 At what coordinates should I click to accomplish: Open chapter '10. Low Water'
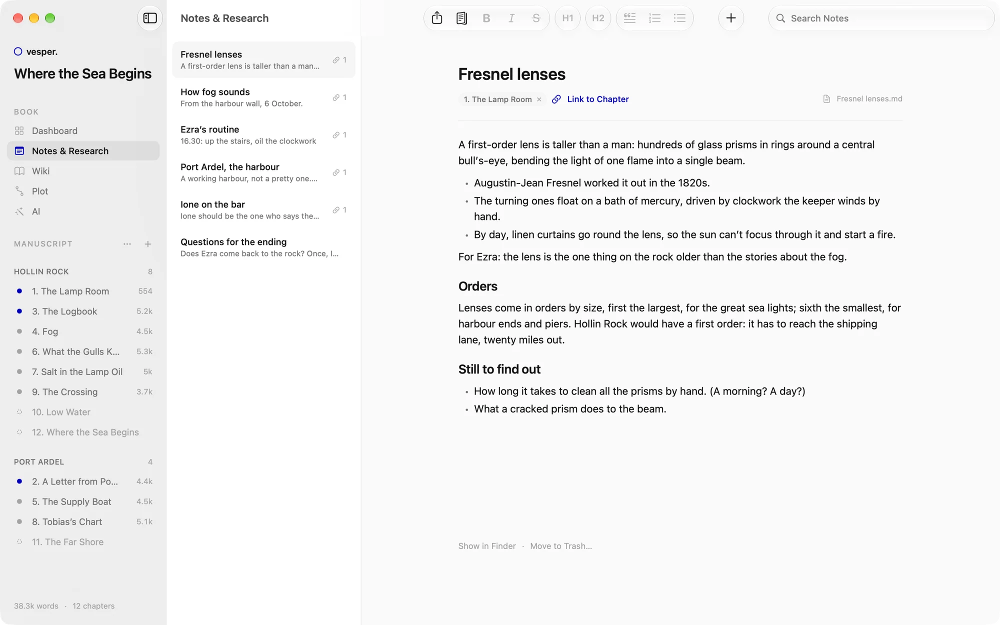83,412
